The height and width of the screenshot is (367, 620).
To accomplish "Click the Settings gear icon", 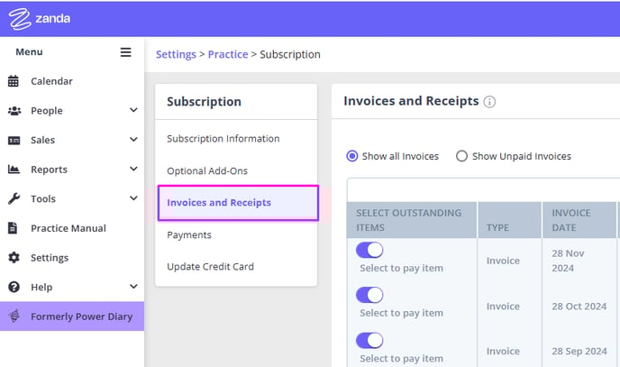I will (x=14, y=258).
